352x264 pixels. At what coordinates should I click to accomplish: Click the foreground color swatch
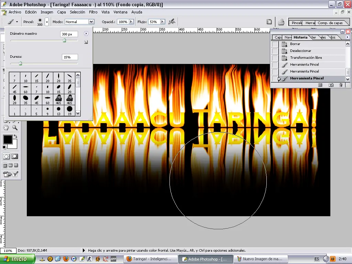click(x=8, y=140)
